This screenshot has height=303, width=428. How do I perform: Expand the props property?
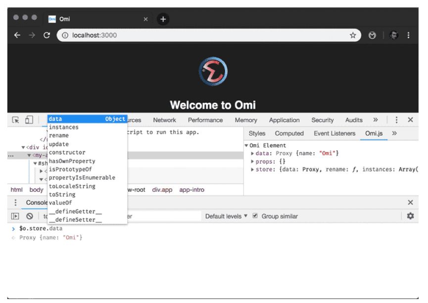point(252,162)
